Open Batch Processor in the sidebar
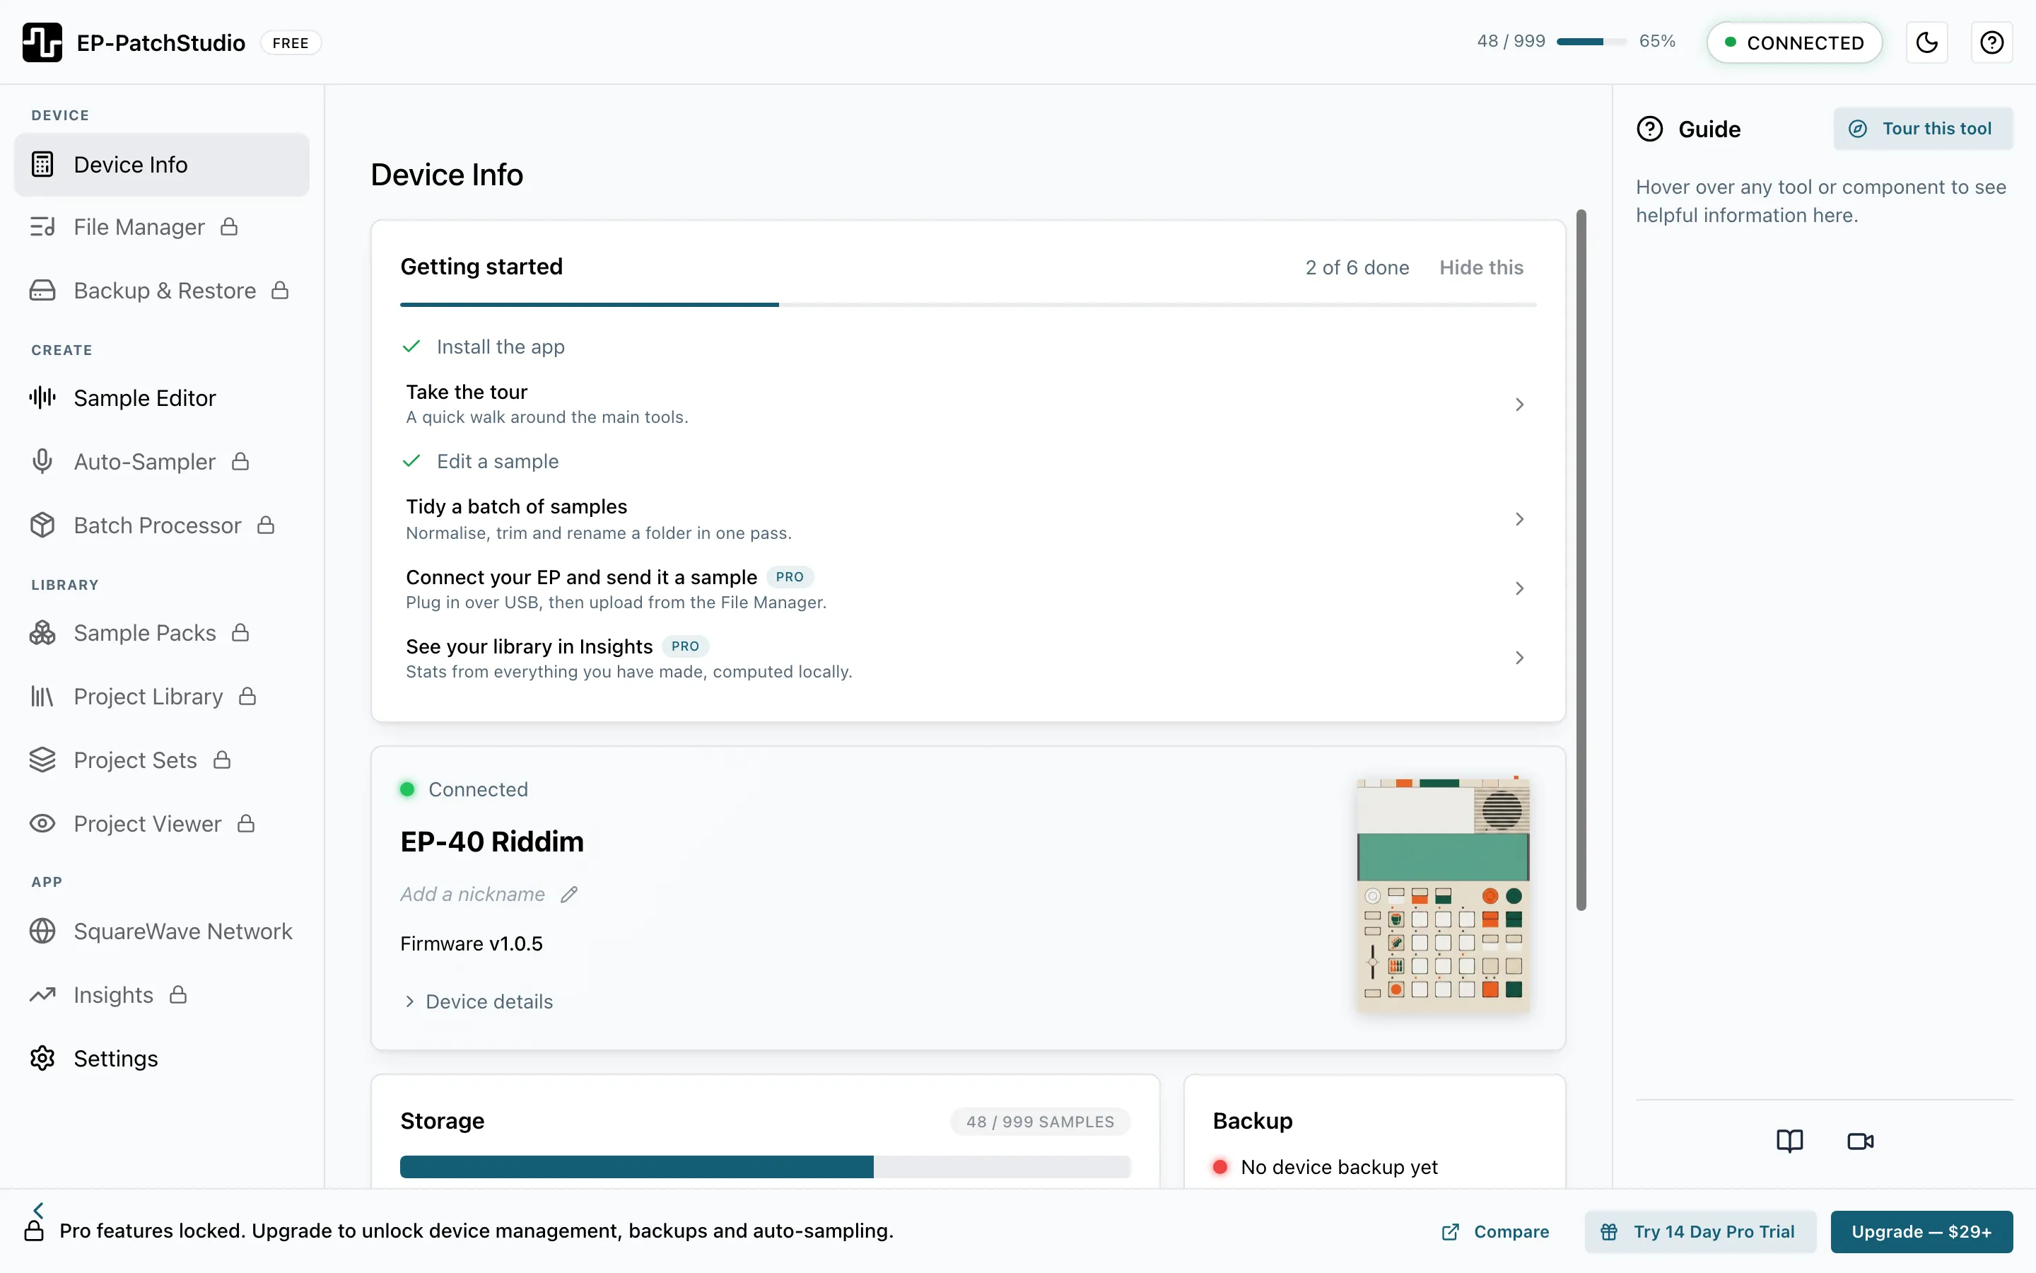 (161, 525)
